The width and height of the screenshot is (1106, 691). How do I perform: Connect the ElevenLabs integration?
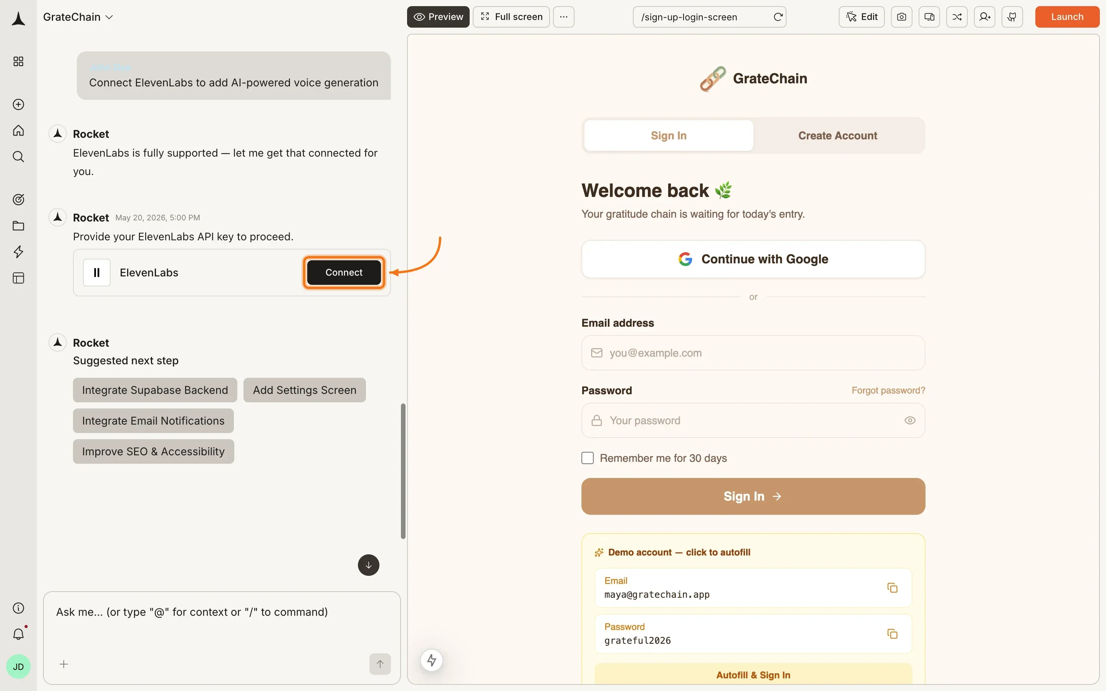click(x=344, y=273)
